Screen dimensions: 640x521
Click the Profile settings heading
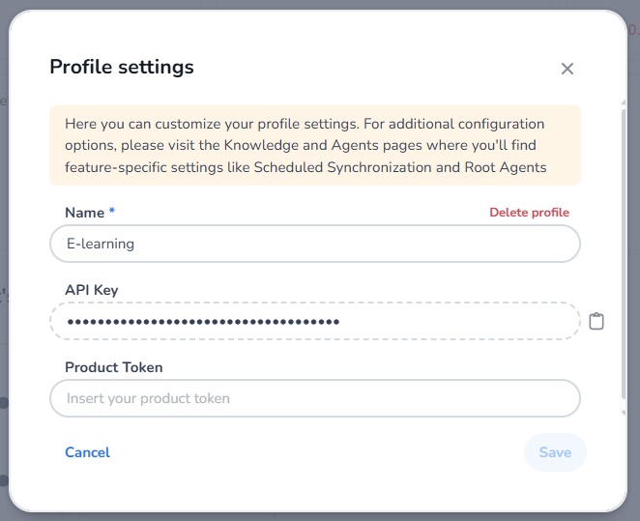pos(122,67)
